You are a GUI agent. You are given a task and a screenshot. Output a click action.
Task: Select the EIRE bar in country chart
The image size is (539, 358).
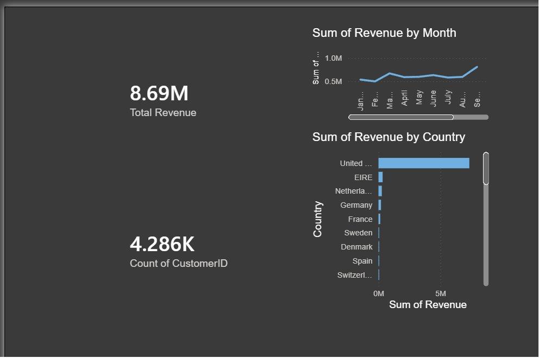click(380, 177)
